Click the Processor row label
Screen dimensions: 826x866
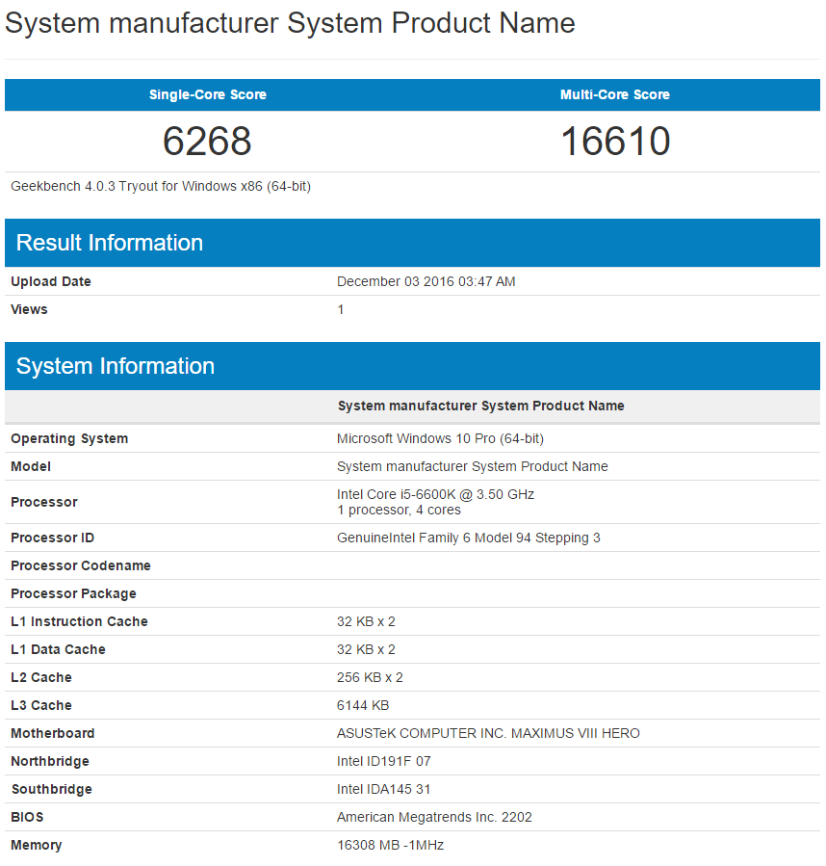[x=44, y=502]
